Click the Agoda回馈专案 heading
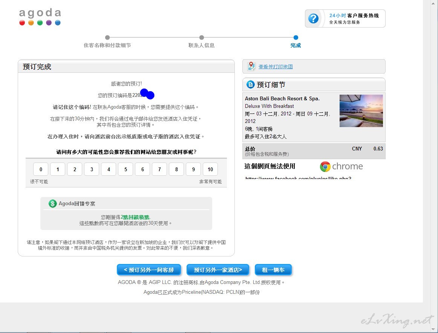Viewport: 438px width, 333px height. [x=77, y=204]
